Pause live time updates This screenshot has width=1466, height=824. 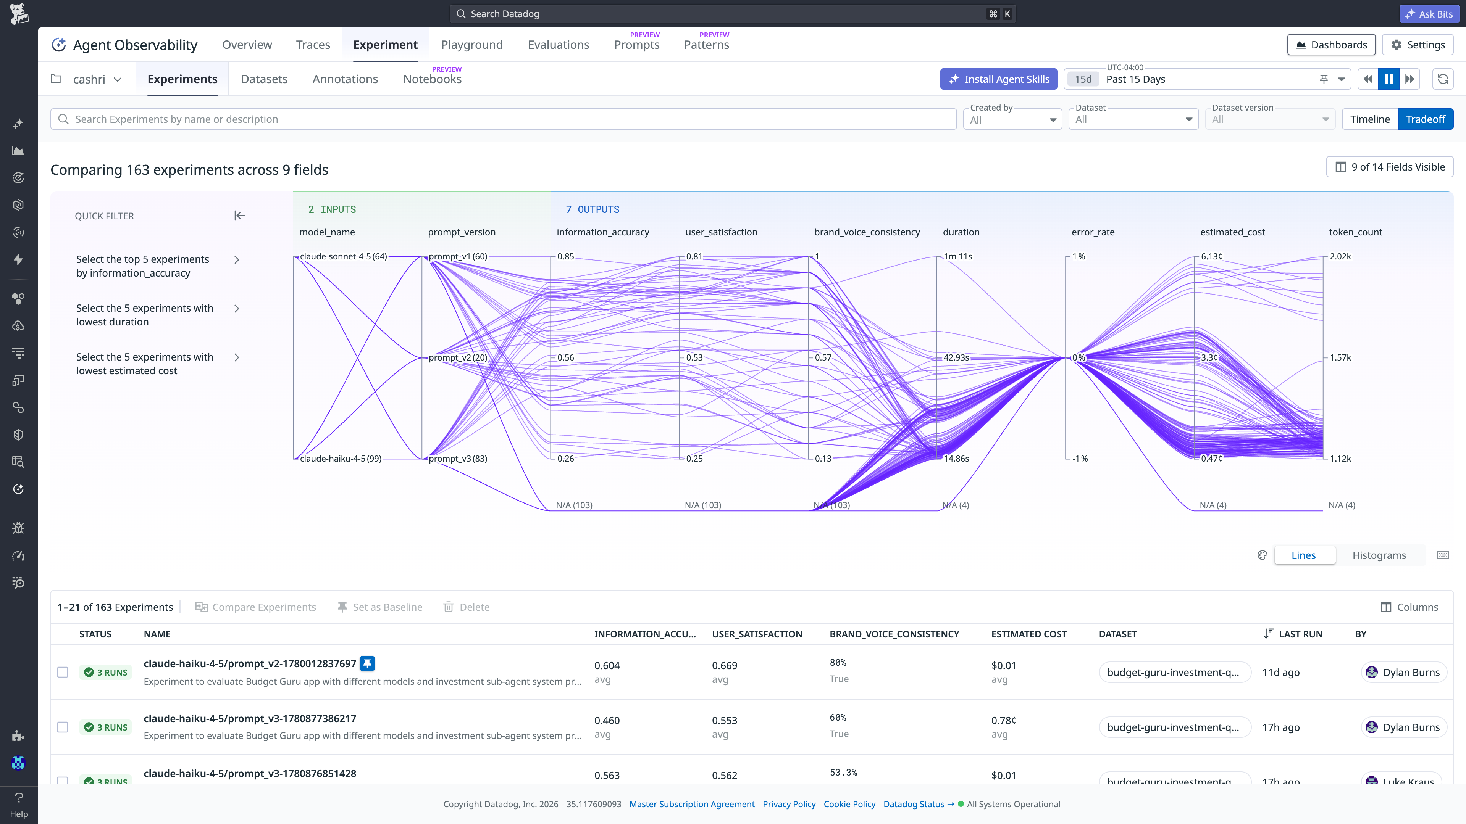[1389, 79]
